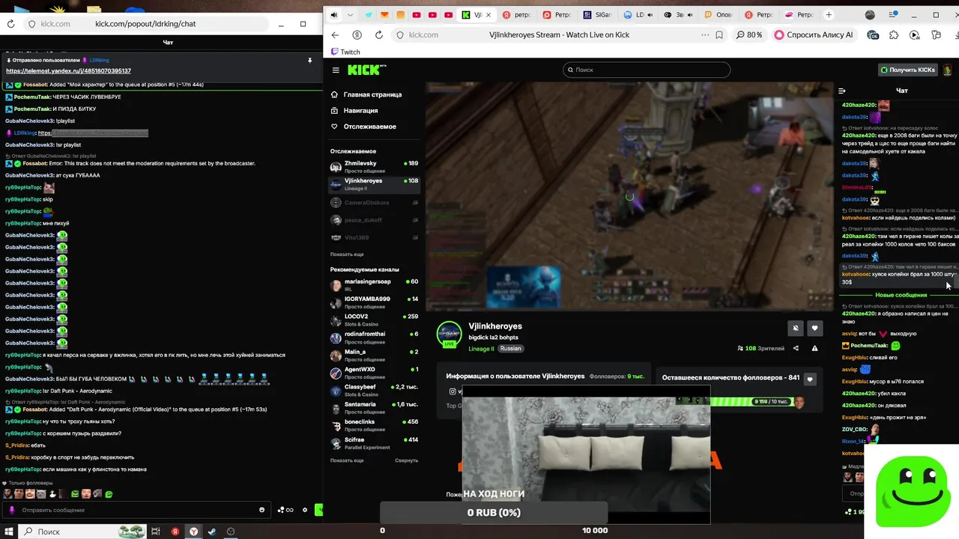Click Спросить Алису AI button
959x539 pixels.
(x=814, y=34)
